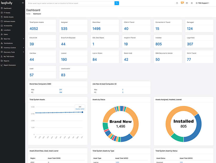
Task: Toggle the sidebar with the hamburger icon
Action: tap(23, 3)
